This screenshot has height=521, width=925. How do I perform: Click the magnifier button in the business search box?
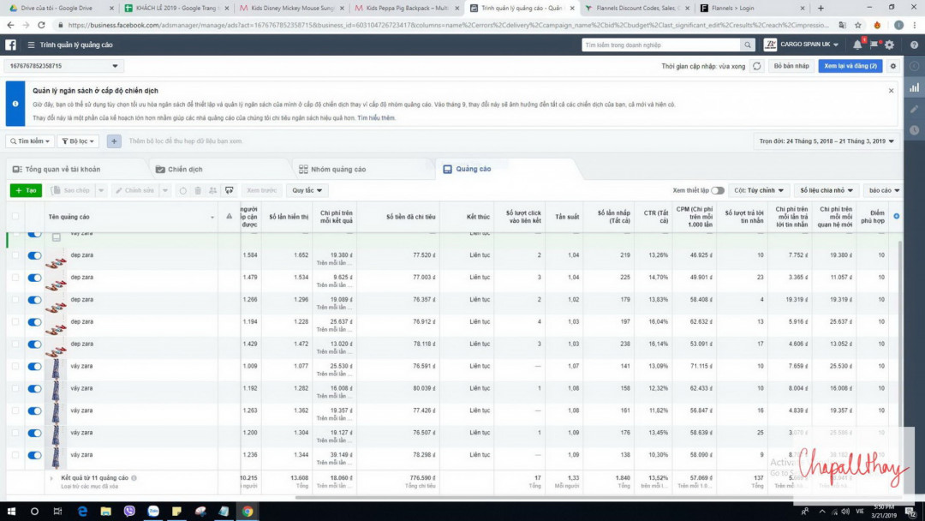tap(748, 45)
